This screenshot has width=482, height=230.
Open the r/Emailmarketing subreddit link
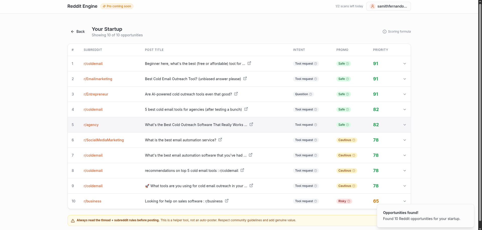[98, 79]
